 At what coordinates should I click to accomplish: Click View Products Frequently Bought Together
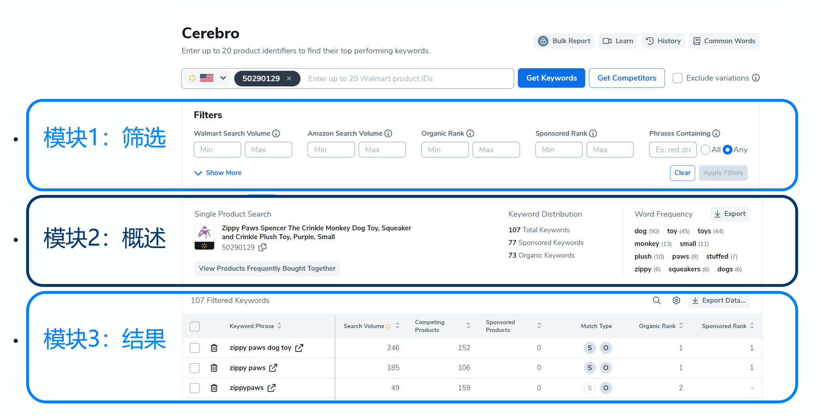pos(267,268)
